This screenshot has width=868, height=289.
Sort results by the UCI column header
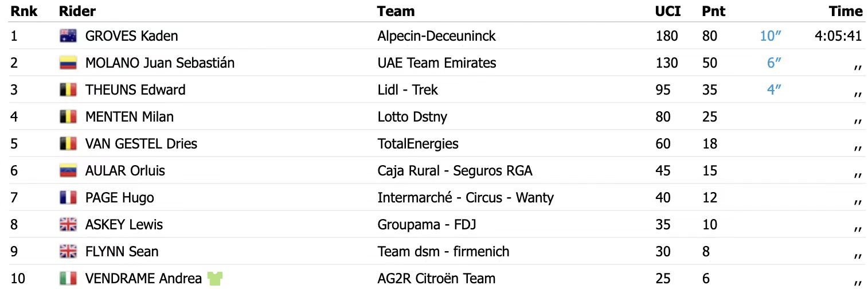coord(667,11)
